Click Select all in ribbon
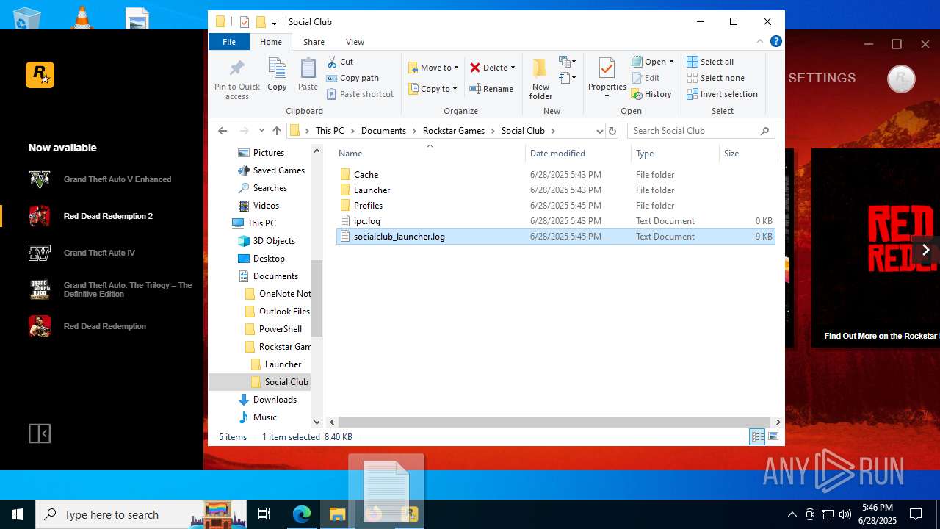 (710, 62)
